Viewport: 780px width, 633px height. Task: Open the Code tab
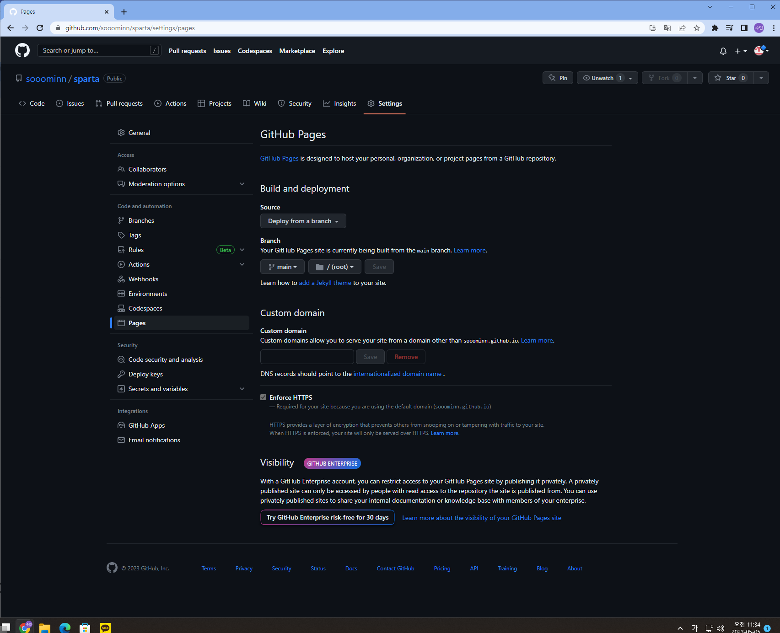32,103
